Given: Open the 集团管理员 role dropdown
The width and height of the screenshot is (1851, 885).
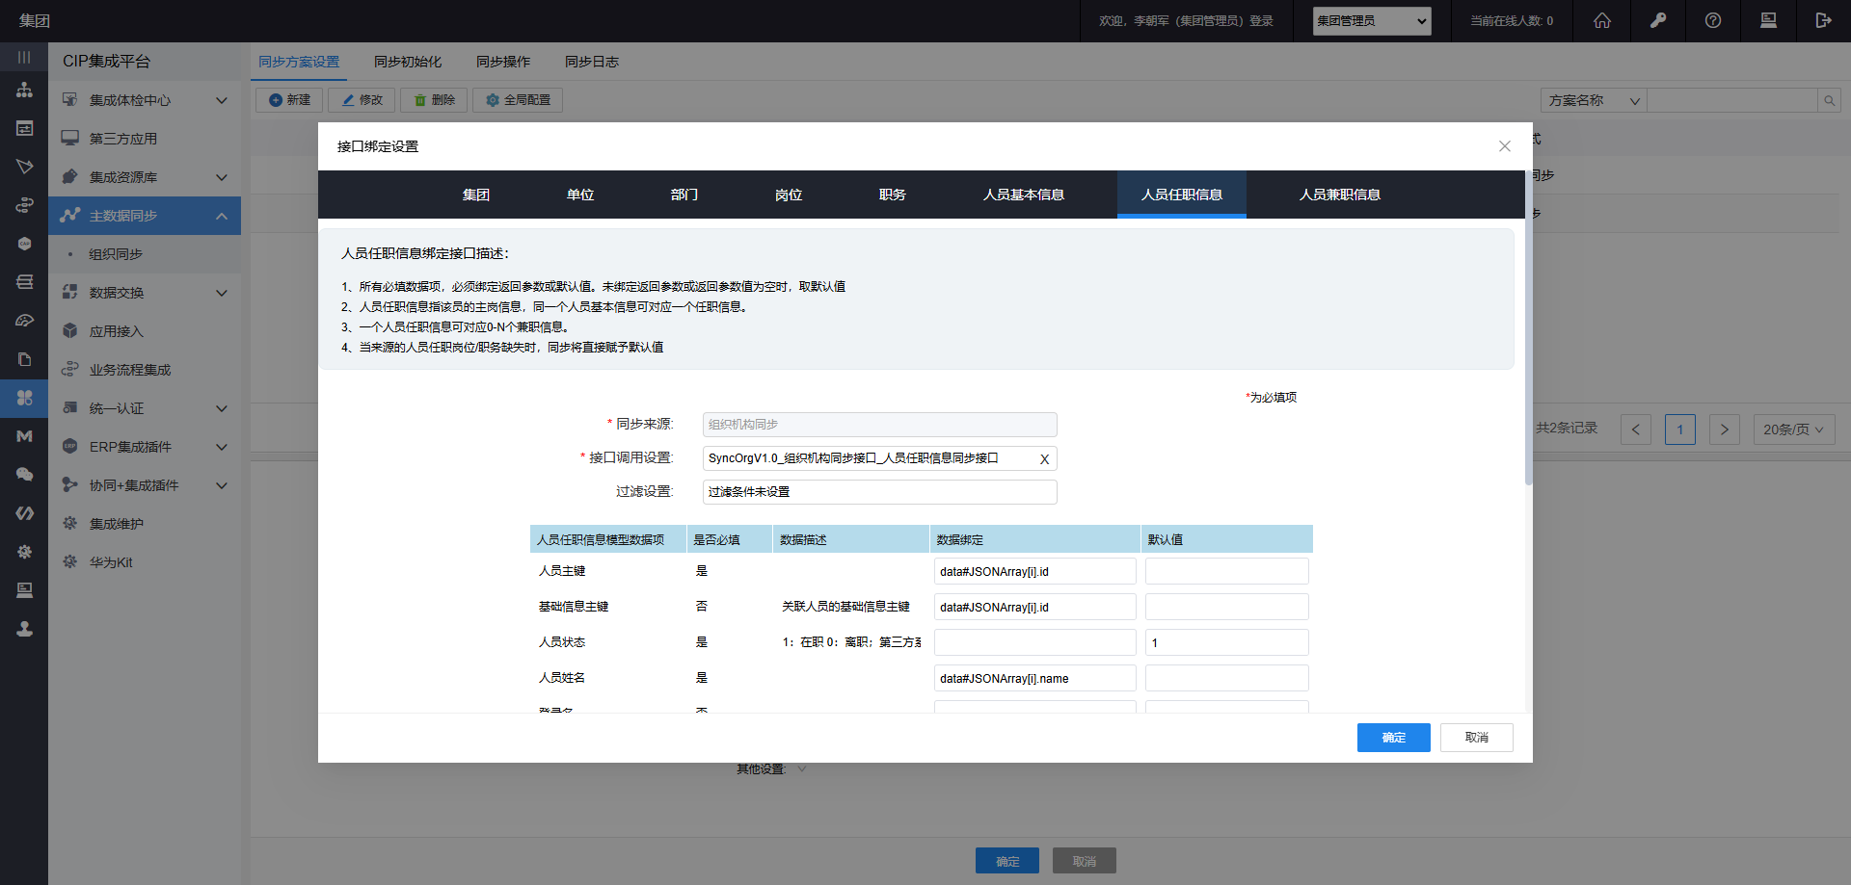Looking at the screenshot, I should coord(1371,21).
